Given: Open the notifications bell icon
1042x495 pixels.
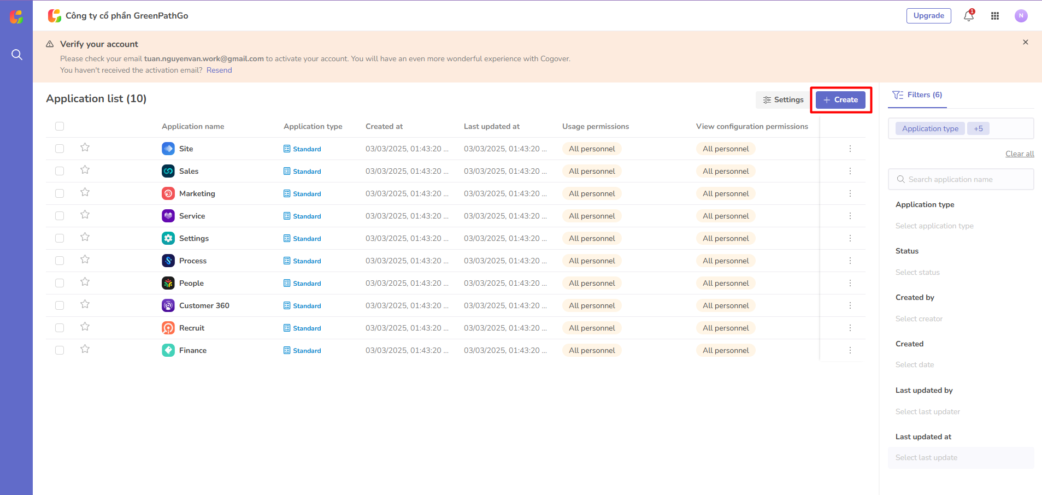Looking at the screenshot, I should pos(968,16).
